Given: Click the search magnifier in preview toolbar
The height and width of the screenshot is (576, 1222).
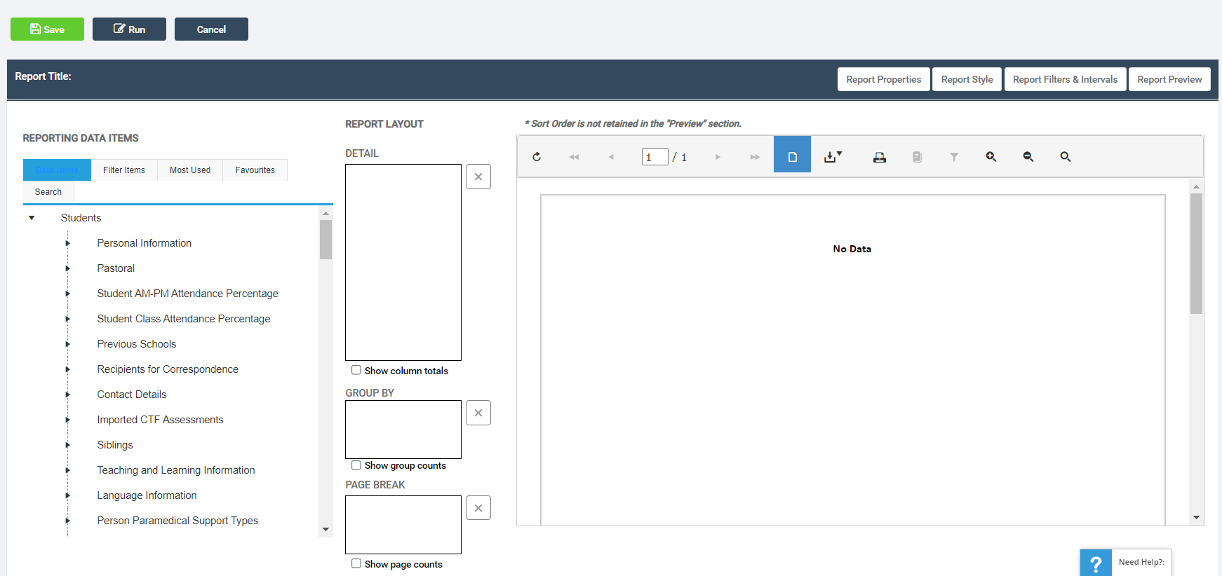Looking at the screenshot, I should tap(1065, 157).
